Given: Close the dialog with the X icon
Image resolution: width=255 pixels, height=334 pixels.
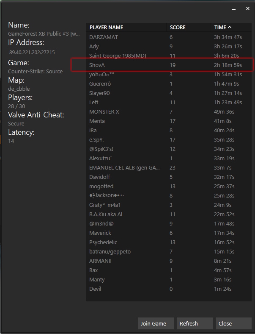Looking at the screenshot, I should tap(248, 9).
